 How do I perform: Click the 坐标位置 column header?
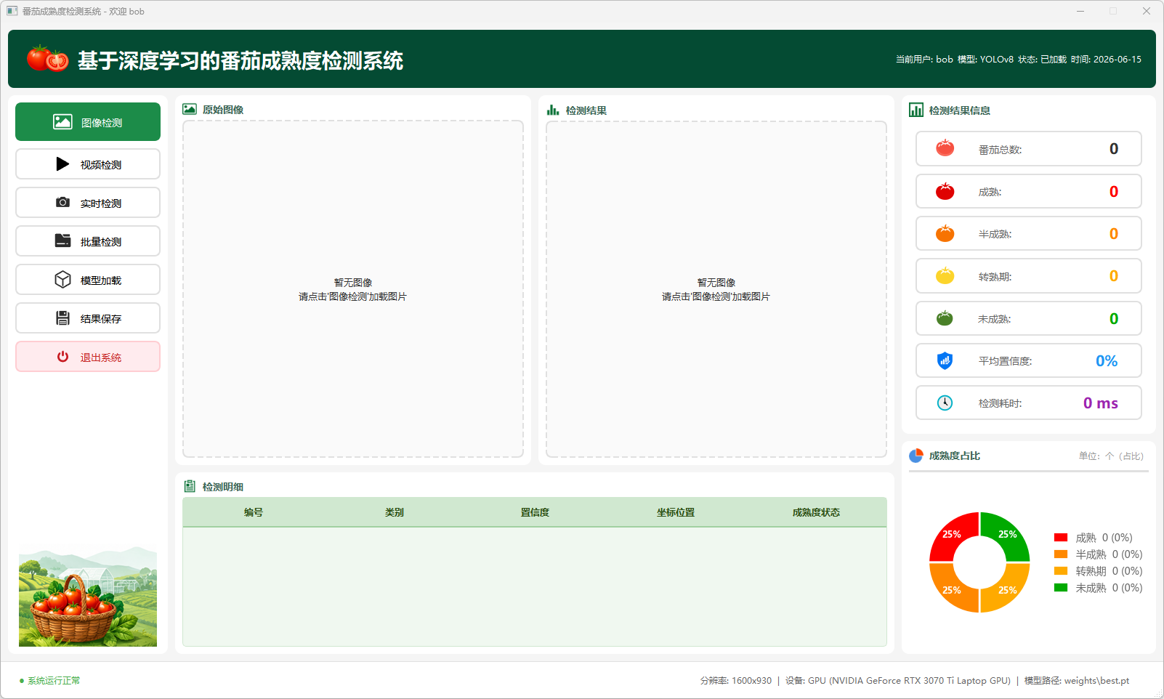(x=676, y=512)
